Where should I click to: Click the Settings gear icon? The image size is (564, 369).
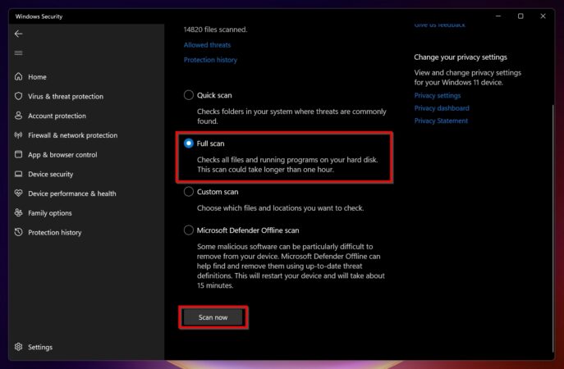pos(19,347)
